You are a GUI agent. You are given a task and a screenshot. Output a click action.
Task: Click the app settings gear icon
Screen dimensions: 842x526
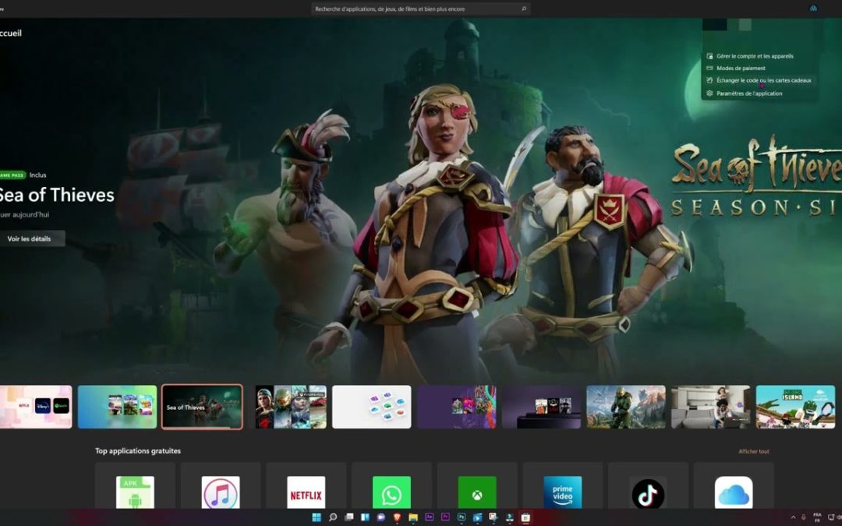pyautogui.click(x=709, y=93)
